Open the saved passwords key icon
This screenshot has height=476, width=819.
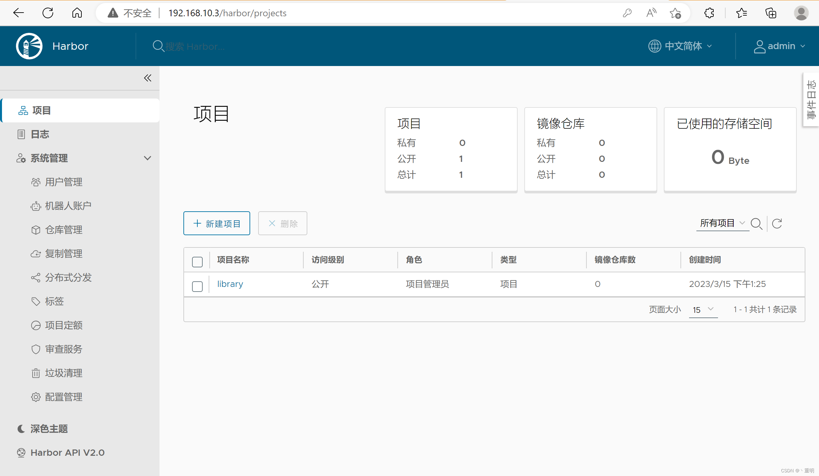pyautogui.click(x=627, y=13)
